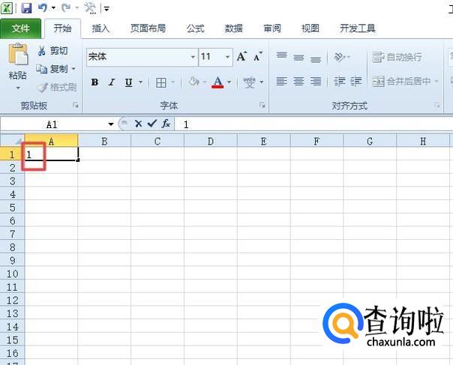
Task: Click the Cut (剪切) scissors icon
Action: coord(42,51)
